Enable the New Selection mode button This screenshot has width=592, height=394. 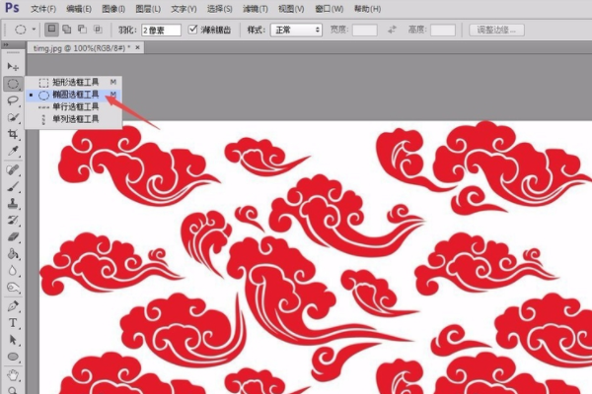[52, 30]
